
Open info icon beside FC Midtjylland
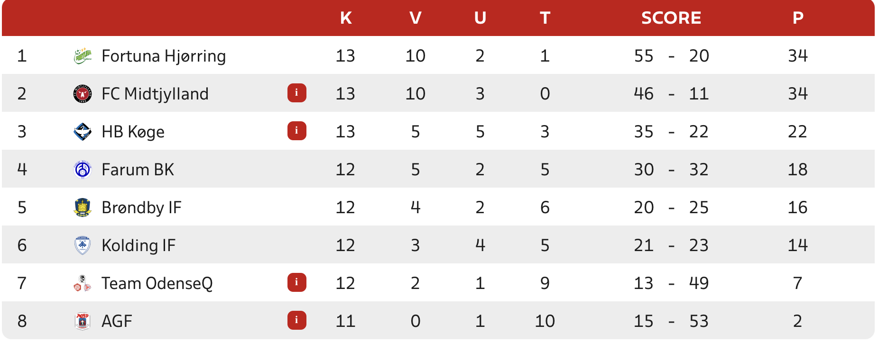(x=296, y=93)
